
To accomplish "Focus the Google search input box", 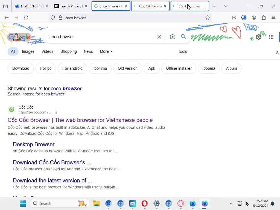I will pyautogui.click(x=102, y=37).
